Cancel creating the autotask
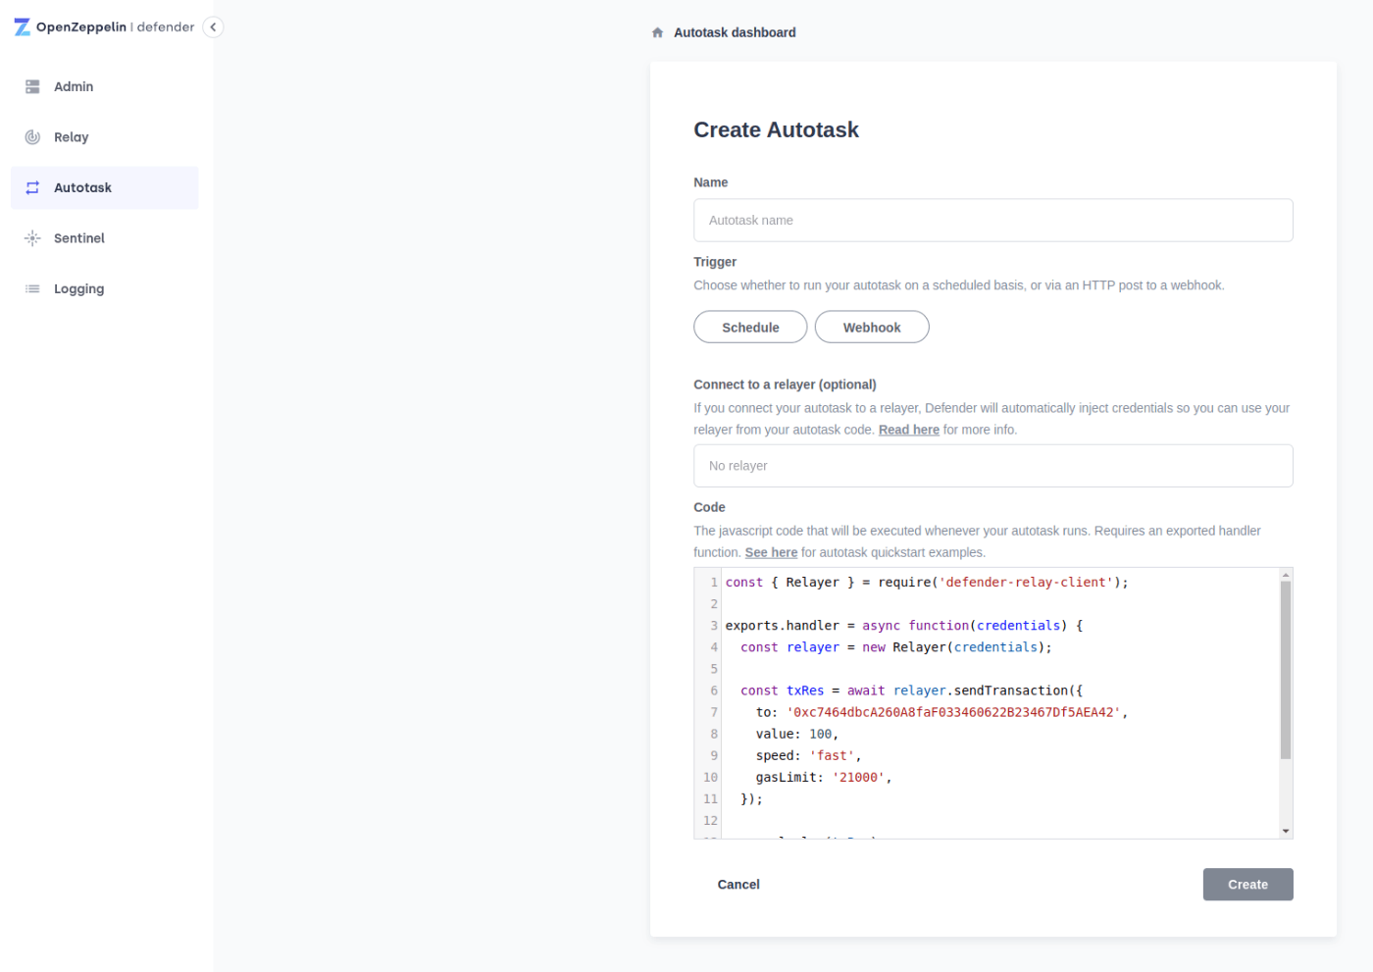The height and width of the screenshot is (972, 1373). click(x=738, y=885)
